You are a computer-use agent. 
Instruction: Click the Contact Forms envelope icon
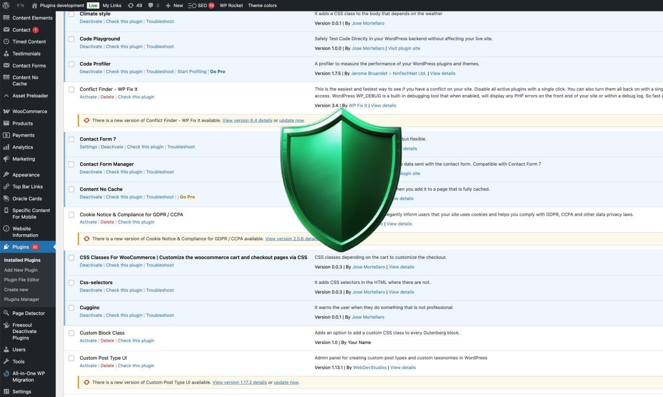[6, 65]
